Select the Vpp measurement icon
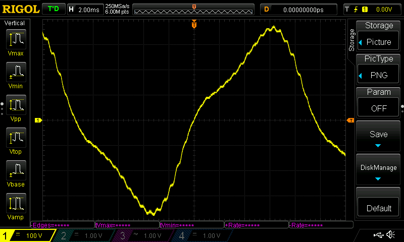404x242 pixels. [16, 105]
